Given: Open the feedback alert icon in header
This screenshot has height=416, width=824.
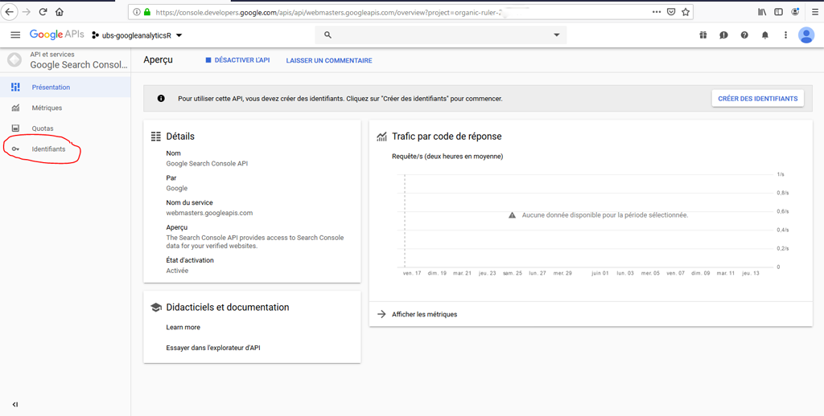Looking at the screenshot, I should pyautogui.click(x=723, y=35).
